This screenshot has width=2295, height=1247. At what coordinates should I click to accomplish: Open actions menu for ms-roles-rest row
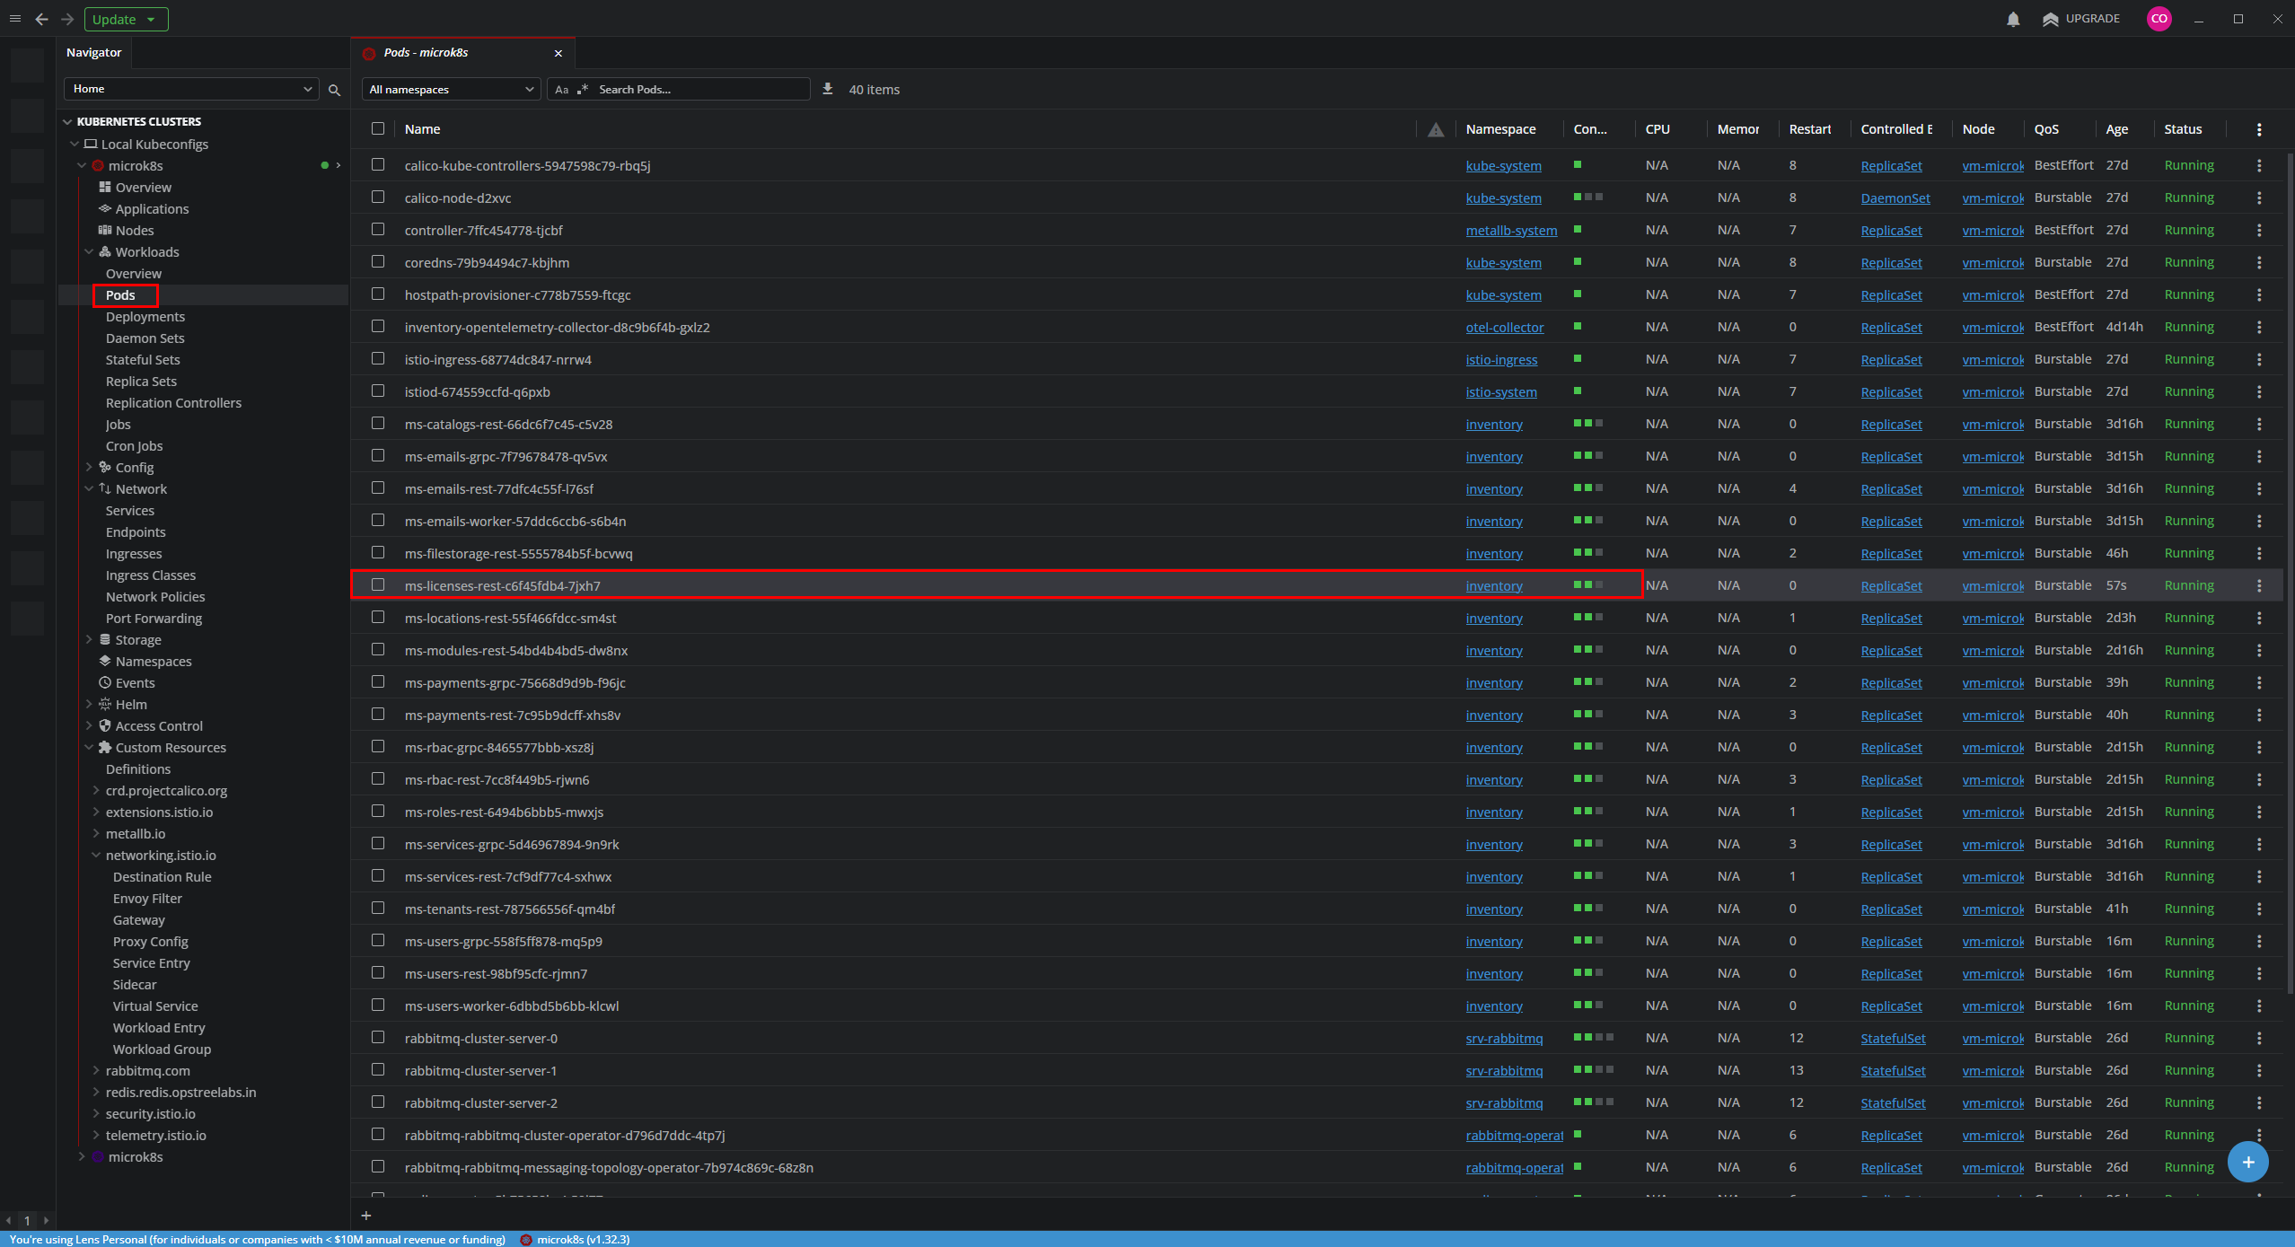coord(2259,812)
